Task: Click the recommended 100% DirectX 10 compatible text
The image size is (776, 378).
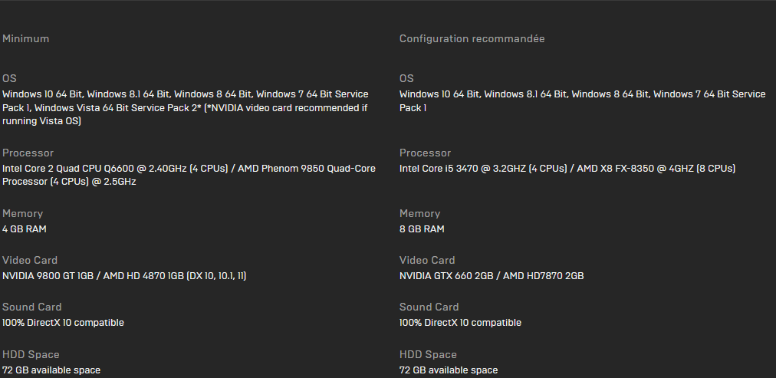Action: click(x=460, y=323)
